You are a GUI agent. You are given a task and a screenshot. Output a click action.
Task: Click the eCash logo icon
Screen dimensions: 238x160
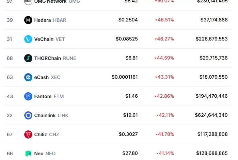pos(28,77)
